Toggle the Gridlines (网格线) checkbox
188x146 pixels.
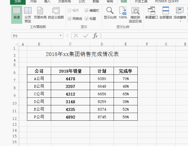[70, 19]
